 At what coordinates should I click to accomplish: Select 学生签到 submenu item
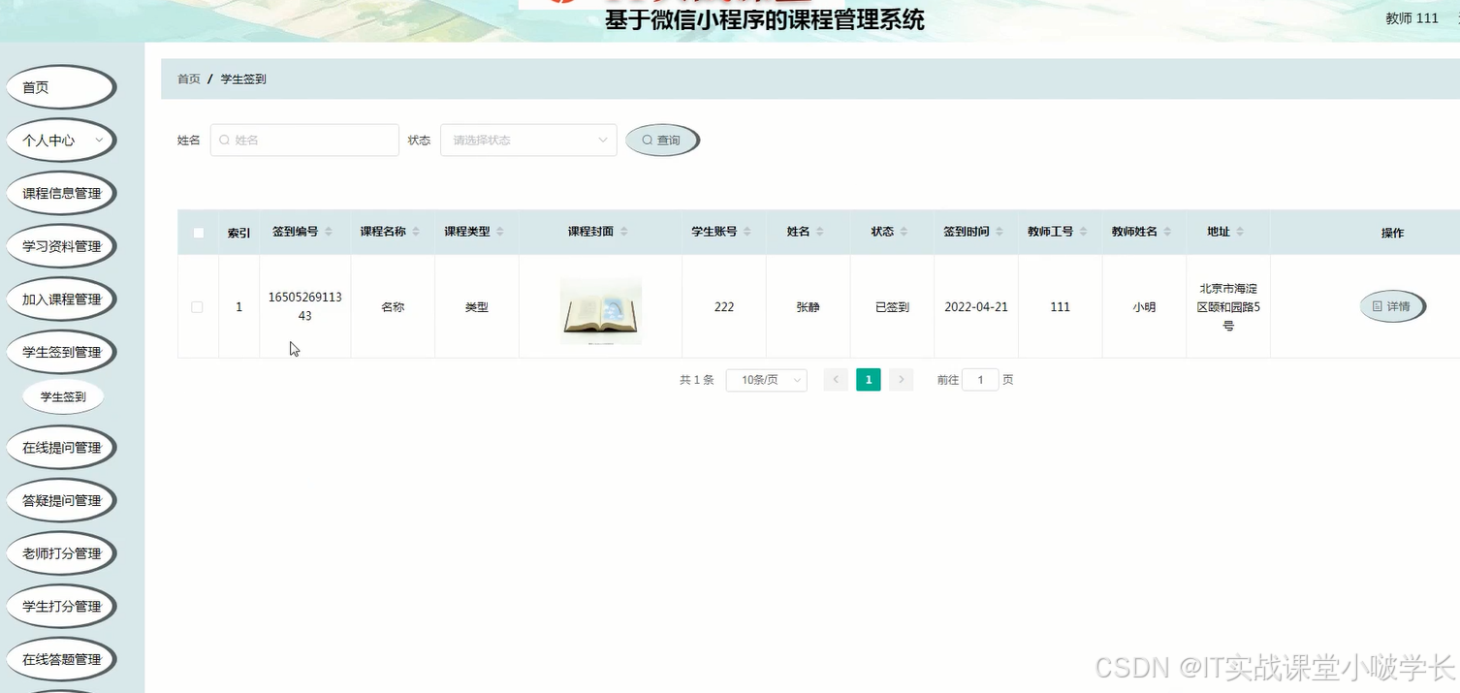click(x=63, y=396)
